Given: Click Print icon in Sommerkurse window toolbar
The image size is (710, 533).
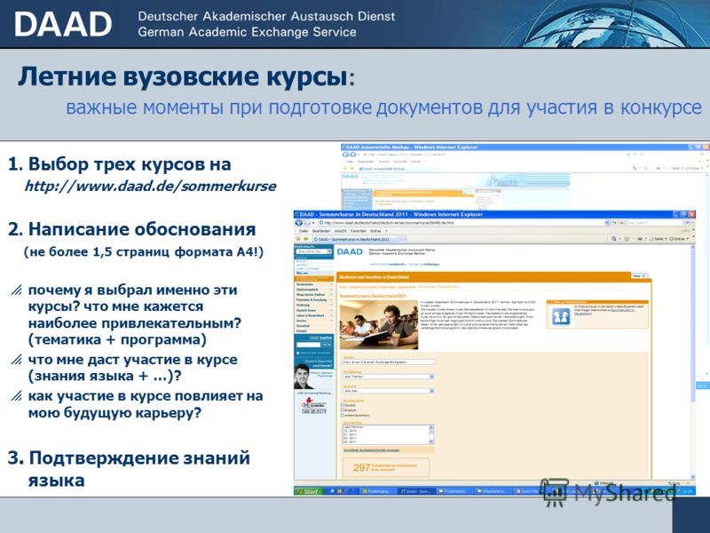Looking at the screenshot, I should (x=639, y=238).
